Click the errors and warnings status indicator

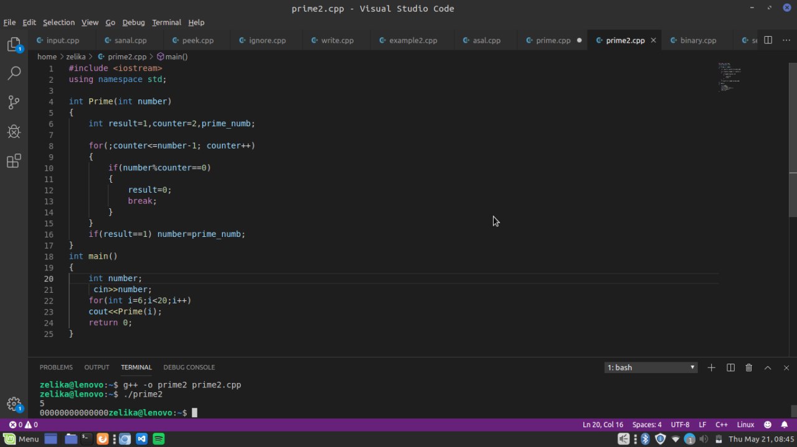point(23,425)
